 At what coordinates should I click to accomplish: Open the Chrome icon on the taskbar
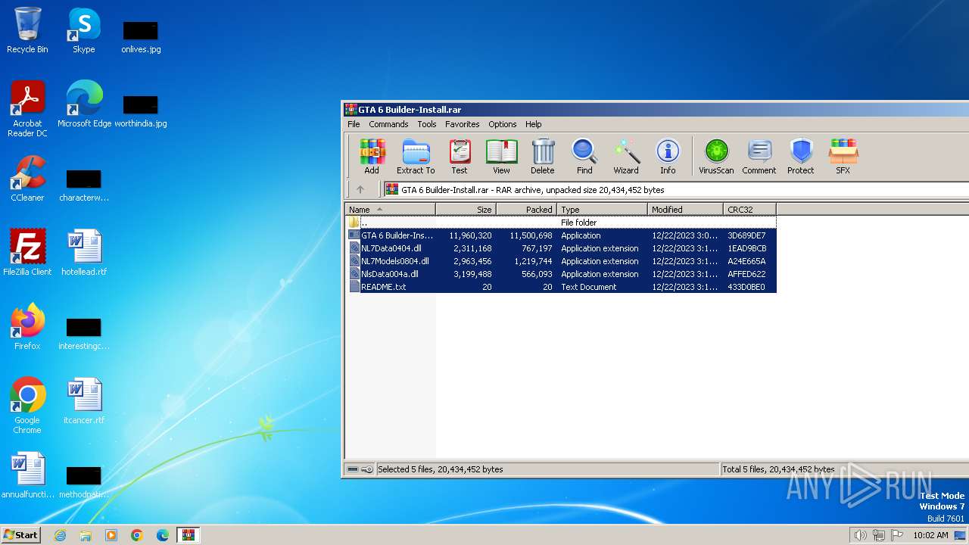(x=137, y=535)
